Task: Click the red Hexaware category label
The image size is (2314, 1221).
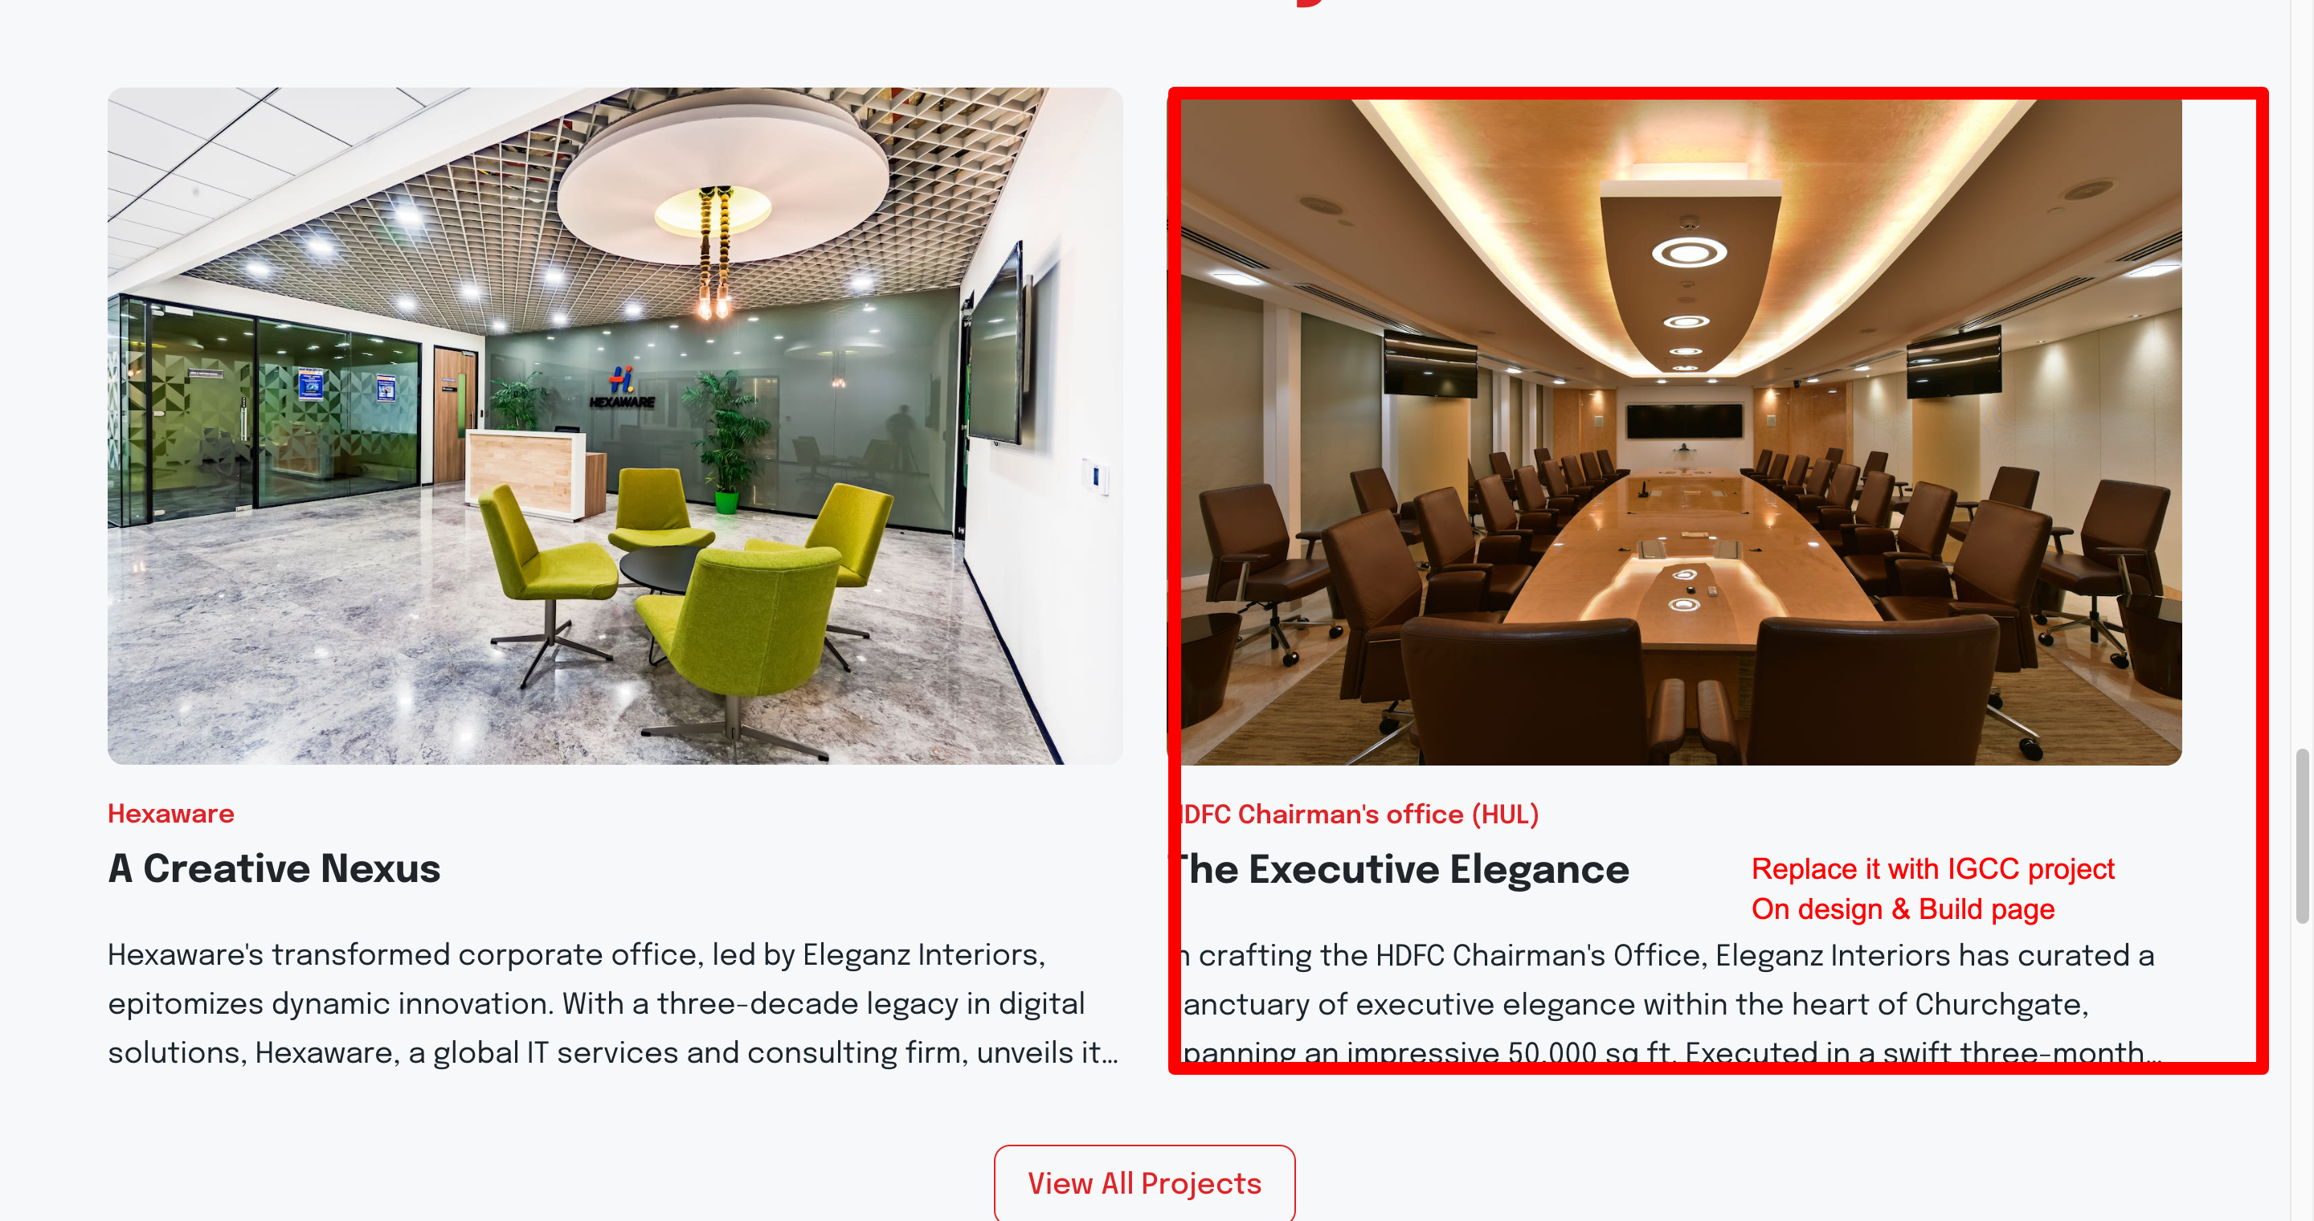Action: click(170, 814)
